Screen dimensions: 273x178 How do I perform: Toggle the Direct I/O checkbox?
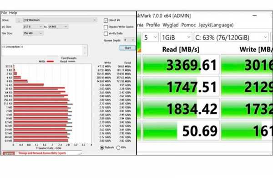tap(106, 21)
